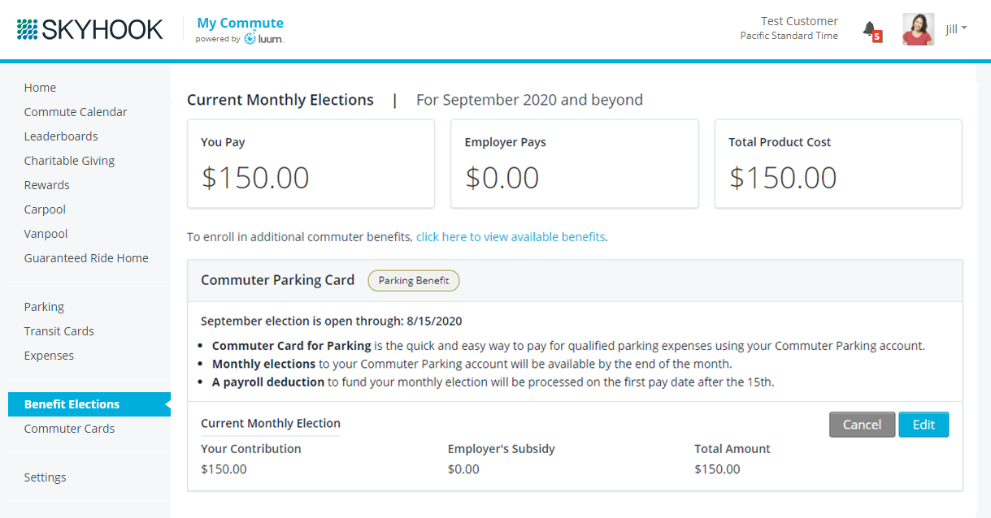Go to Transit Cards

click(59, 331)
